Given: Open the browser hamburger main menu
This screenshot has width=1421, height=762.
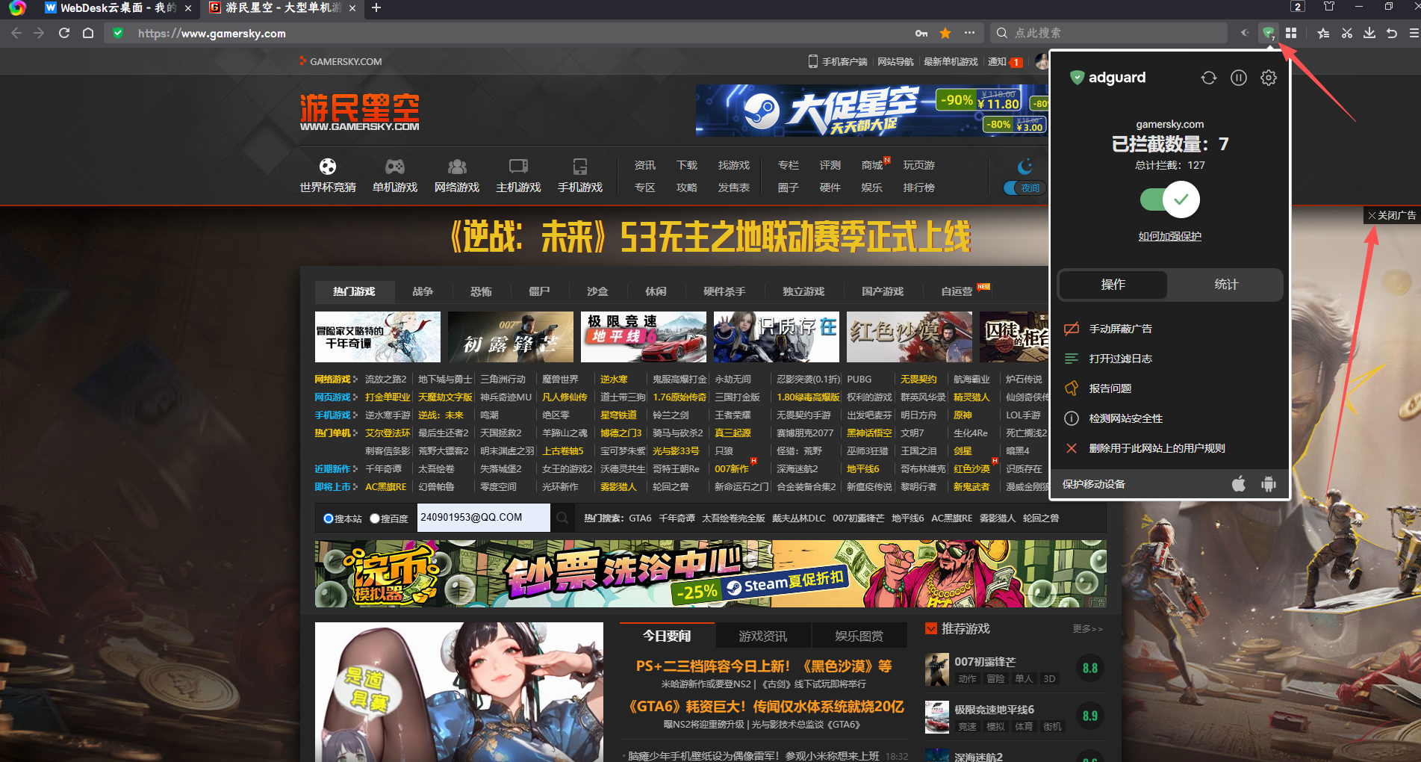Looking at the screenshot, I should 1414,33.
